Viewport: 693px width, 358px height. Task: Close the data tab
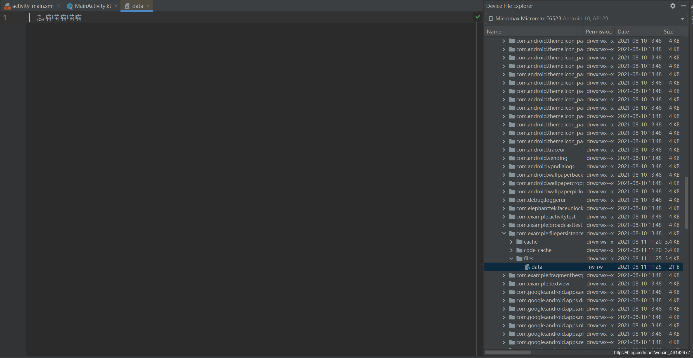(148, 6)
